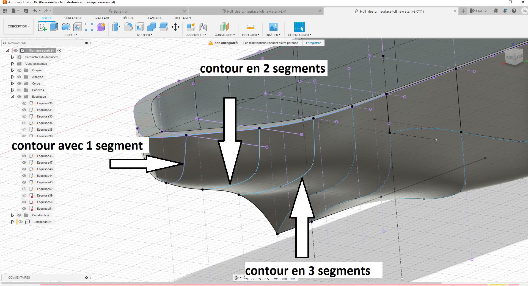528x286 pixels.
Task: Toggle visibility of Esquisse46
Action: pos(24,156)
